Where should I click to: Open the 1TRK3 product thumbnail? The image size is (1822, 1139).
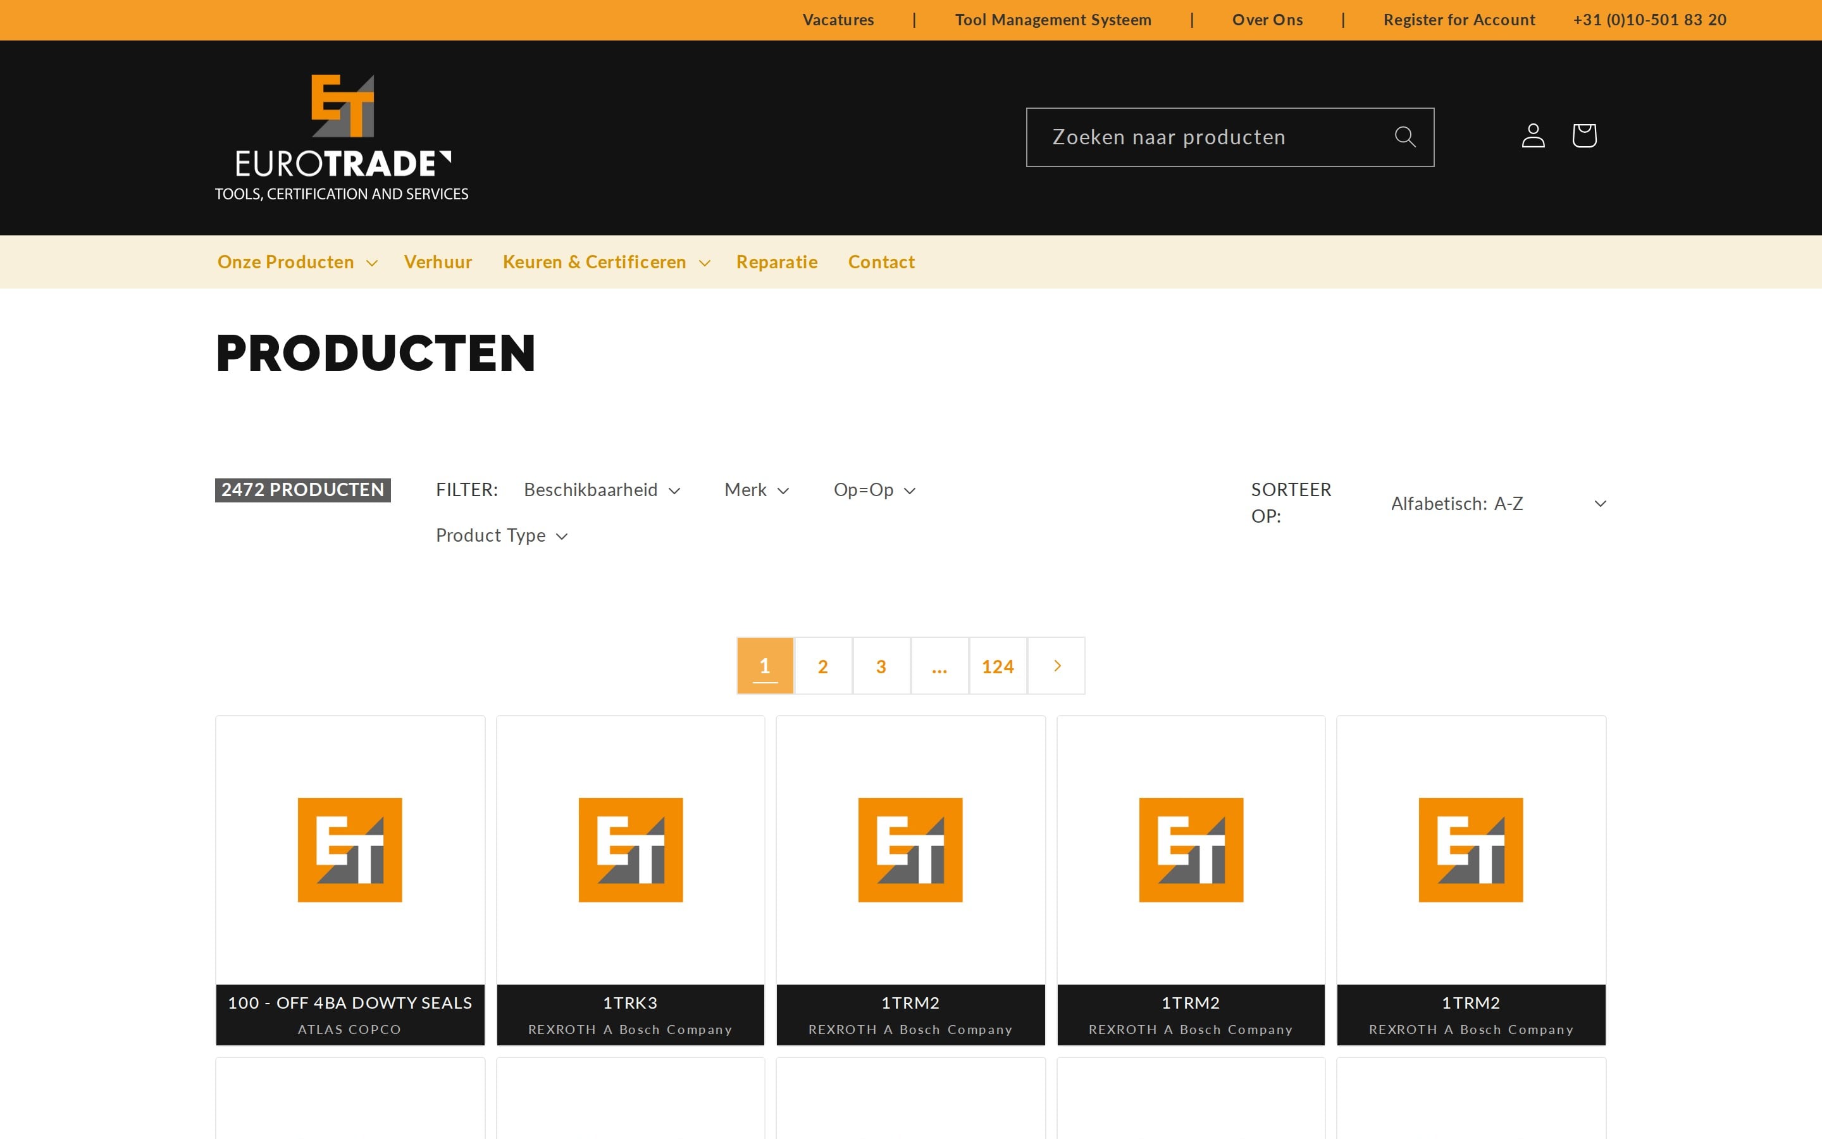[630, 850]
